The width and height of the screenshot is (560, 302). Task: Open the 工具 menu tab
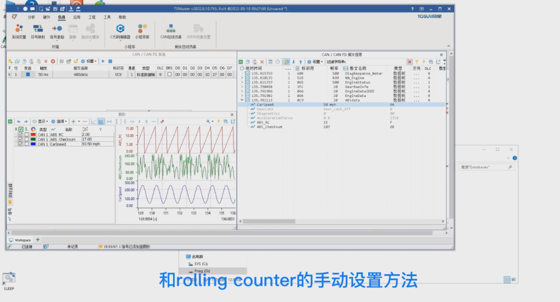click(107, 17)
